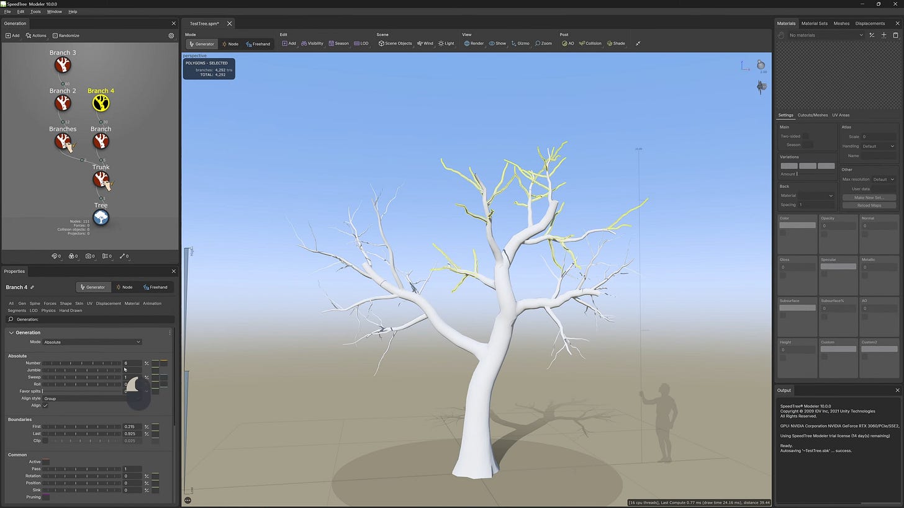The width and height of the screenshot is (904, 508).
Task: Uncheck the Align checkbox
Action: pyautogui.click(x=45, y=406)
